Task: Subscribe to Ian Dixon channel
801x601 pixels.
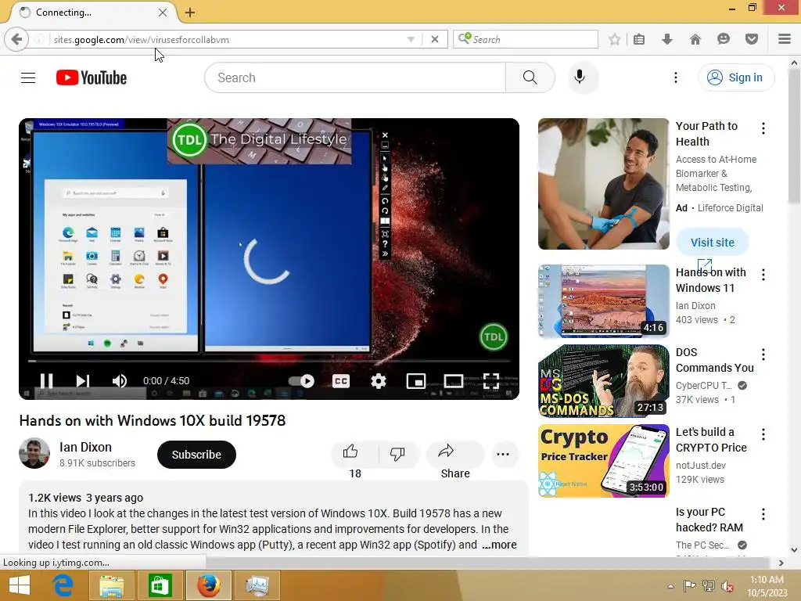Action: point(196,455)
